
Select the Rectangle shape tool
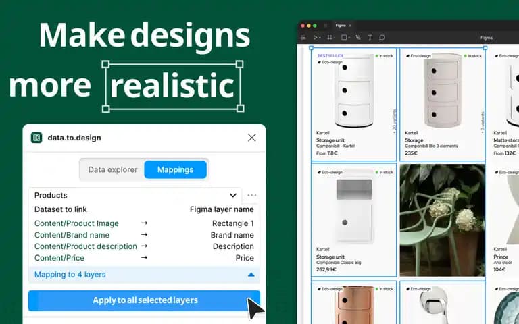tap(344, 38)
